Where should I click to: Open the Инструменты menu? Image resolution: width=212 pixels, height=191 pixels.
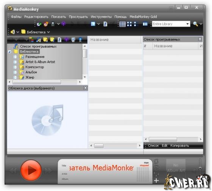(x=101, y=17)
